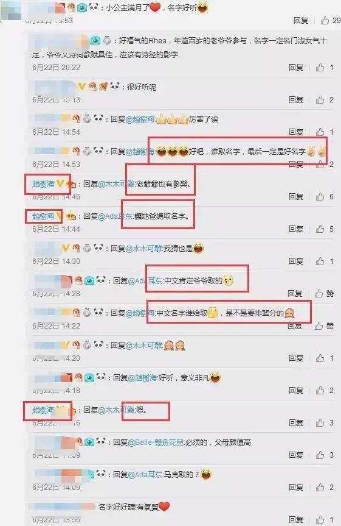The width and height of the screenshot is (341, 526).
Task: Reply to the top comment '小公主满月了'
Action: click(x=300, y=21)
